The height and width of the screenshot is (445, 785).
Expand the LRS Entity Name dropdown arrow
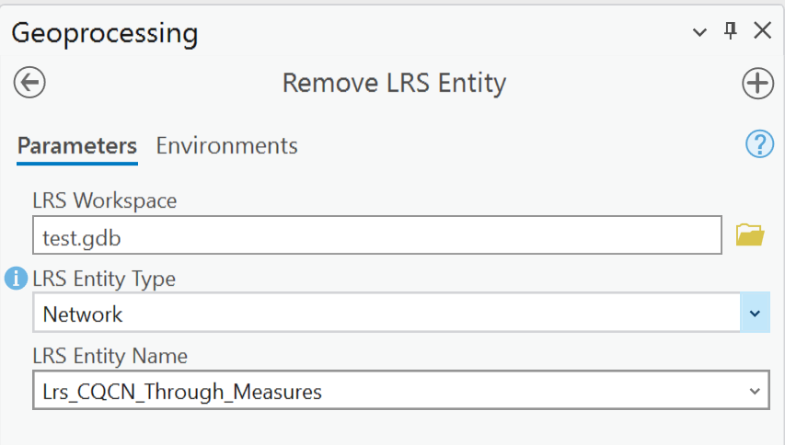755,392
